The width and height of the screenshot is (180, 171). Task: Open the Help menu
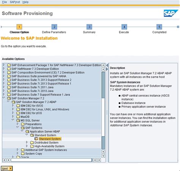pos(25,2)
